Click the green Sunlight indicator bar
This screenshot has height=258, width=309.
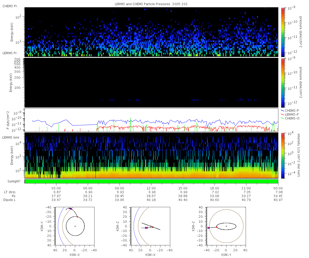point(151,181)
